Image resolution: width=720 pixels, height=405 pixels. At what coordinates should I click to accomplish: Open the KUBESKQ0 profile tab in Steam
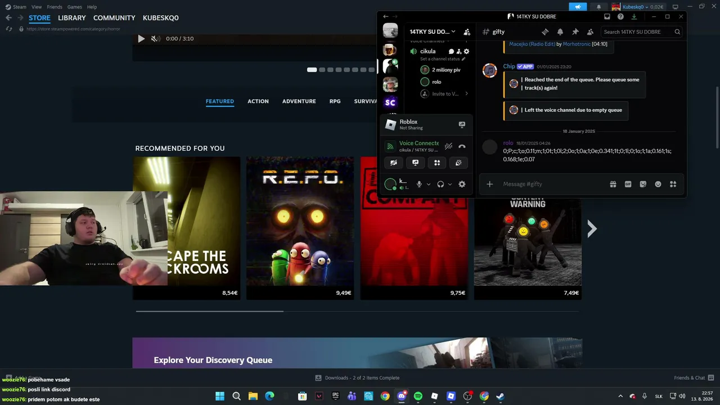click(161, 18)
